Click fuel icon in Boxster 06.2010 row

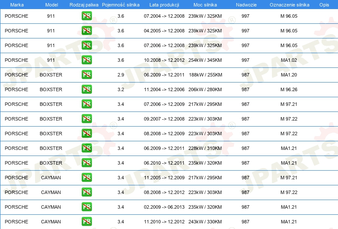click(86, 162)
